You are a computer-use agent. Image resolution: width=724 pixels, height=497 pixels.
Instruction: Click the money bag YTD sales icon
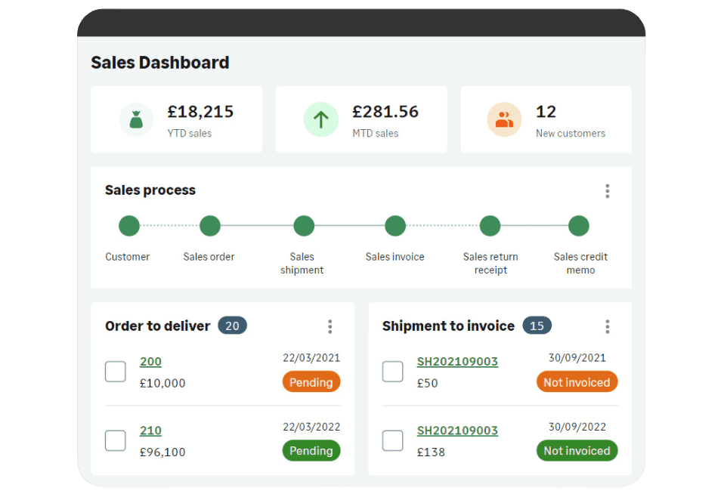(136, 119)
